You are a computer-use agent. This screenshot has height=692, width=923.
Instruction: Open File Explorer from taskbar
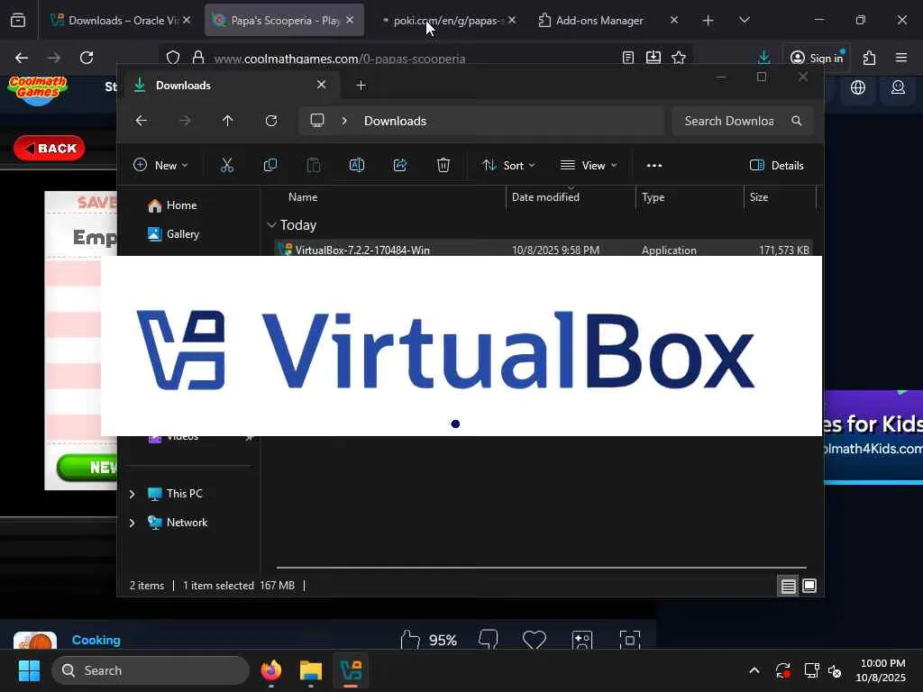point(311,670)
